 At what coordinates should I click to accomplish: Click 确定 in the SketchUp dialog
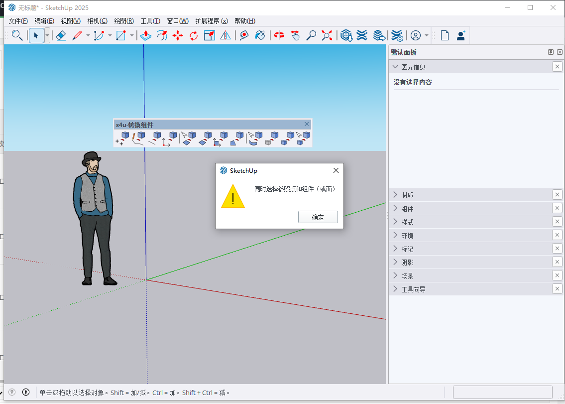(x=318, y=217)
